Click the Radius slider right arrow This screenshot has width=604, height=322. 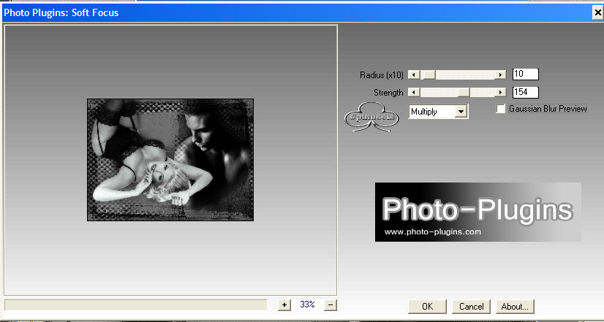500,74
